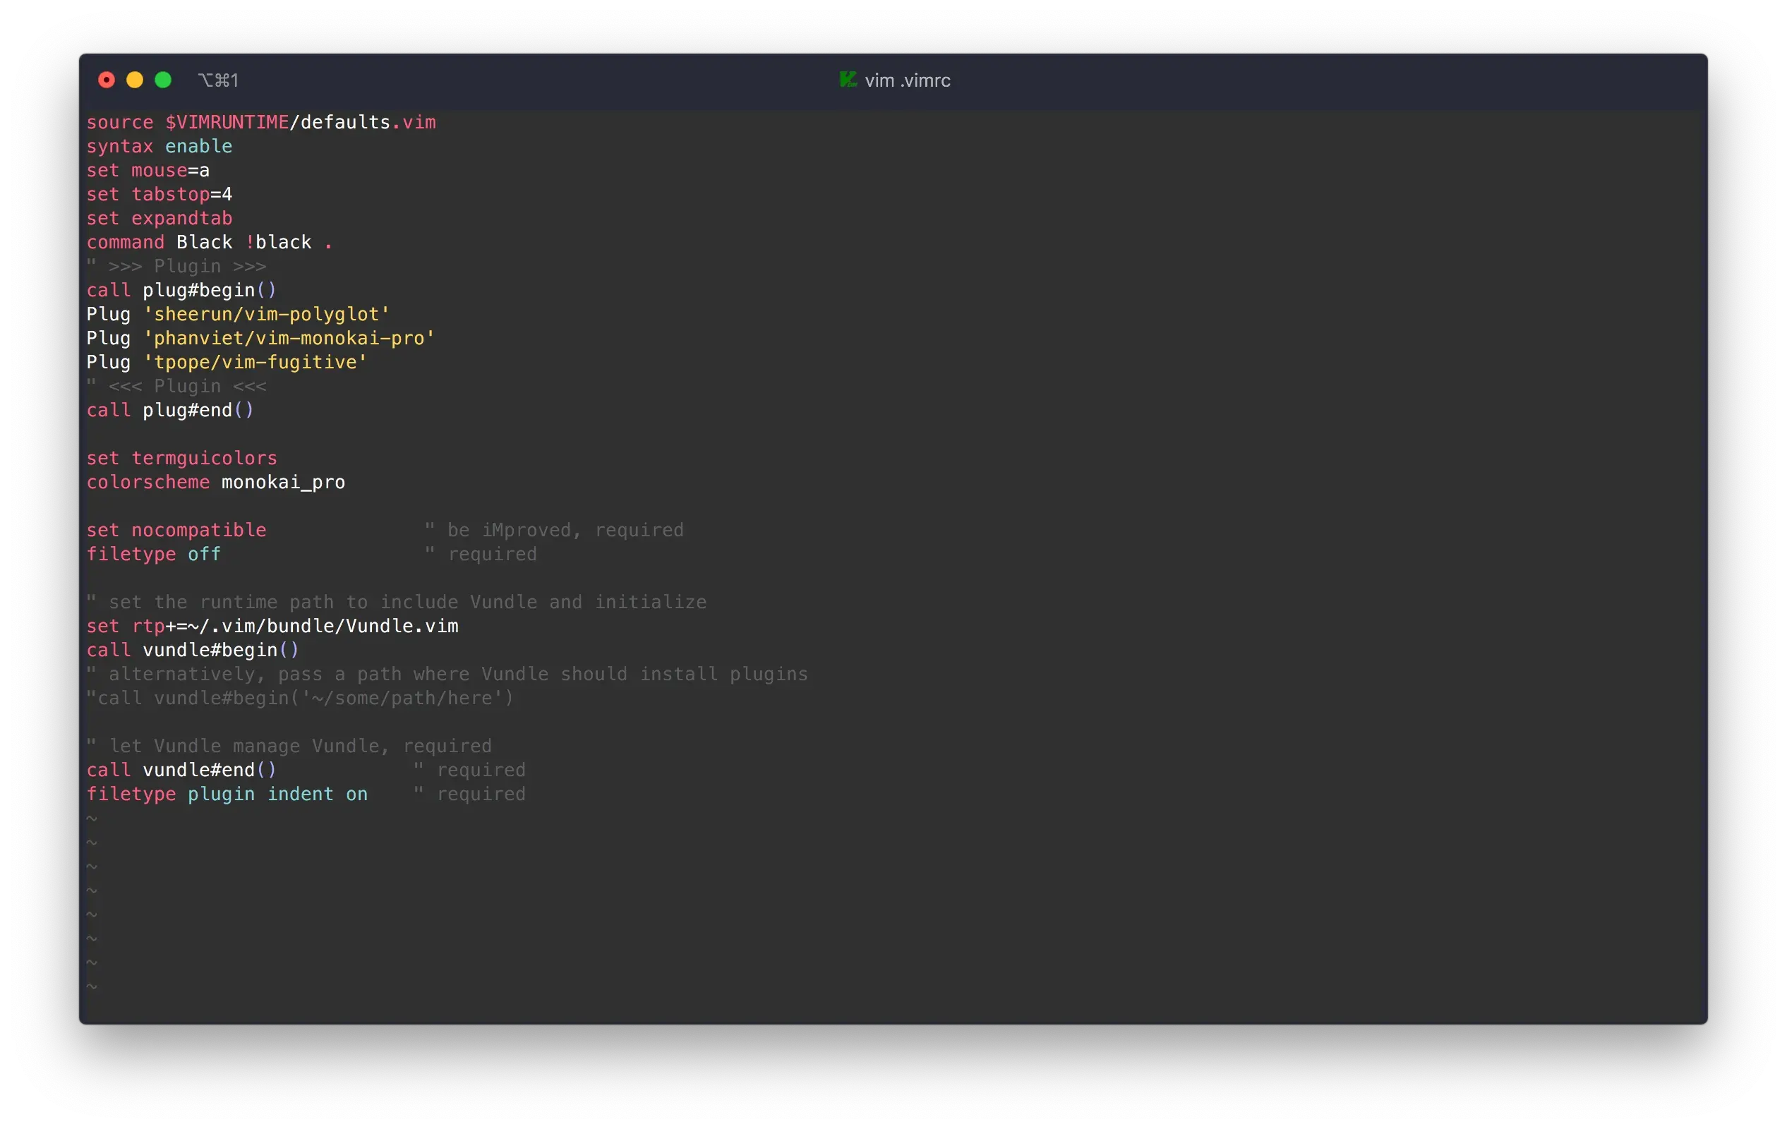Click the ⌥⌘1 shortcut indicator
The image size is (1787, 1129).
pyautogui.click(x=218, y=80)
